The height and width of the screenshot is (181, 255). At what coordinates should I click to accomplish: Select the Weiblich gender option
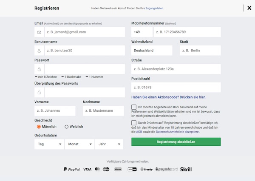pyautogui.click(x=67, y=127)
